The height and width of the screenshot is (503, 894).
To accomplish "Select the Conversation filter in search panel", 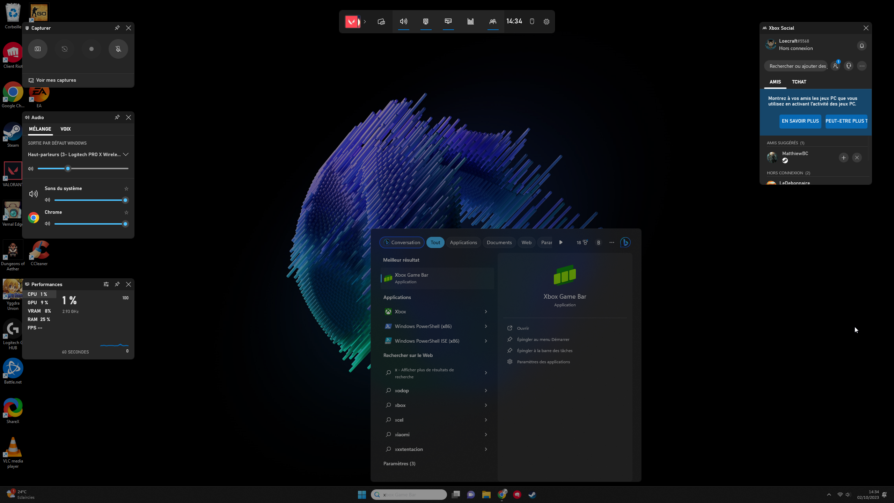I will point(402,242).
